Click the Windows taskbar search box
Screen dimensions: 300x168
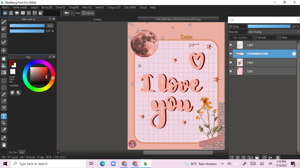point(48,164)
